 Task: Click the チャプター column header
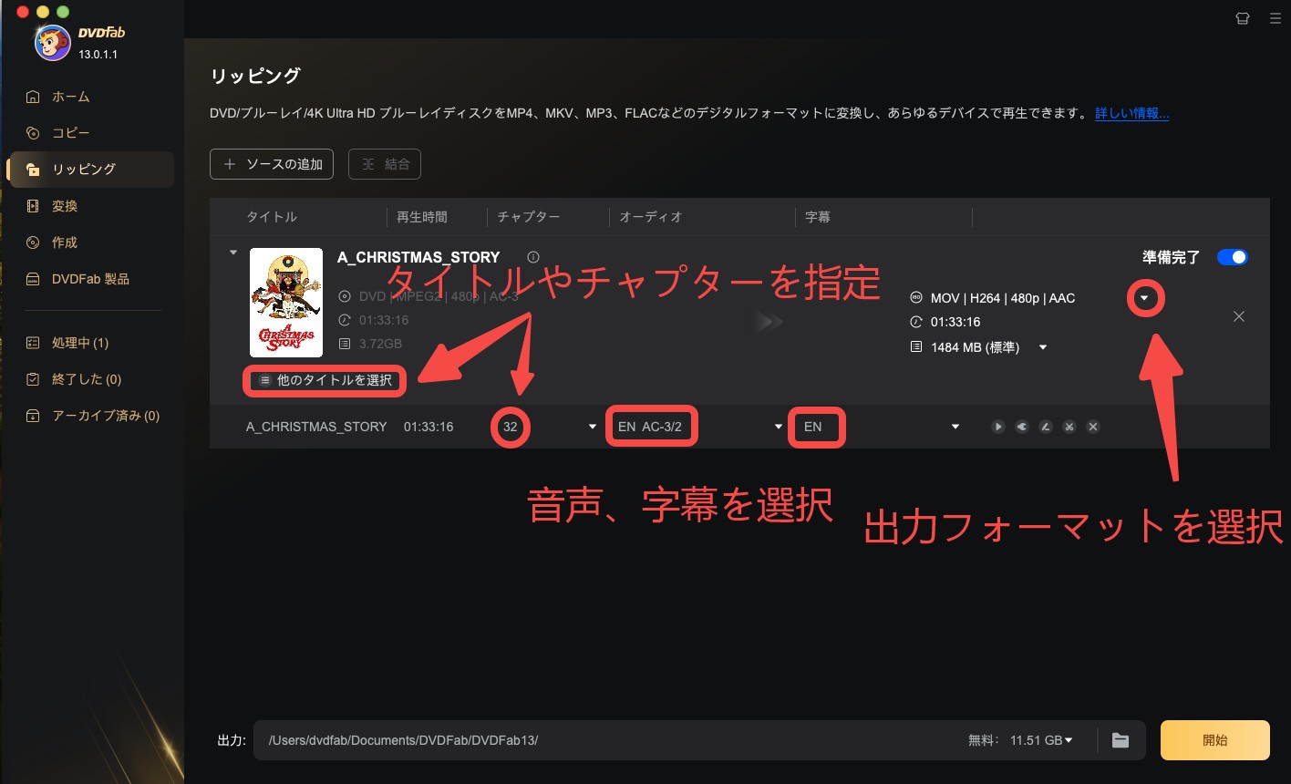[529, 217]
